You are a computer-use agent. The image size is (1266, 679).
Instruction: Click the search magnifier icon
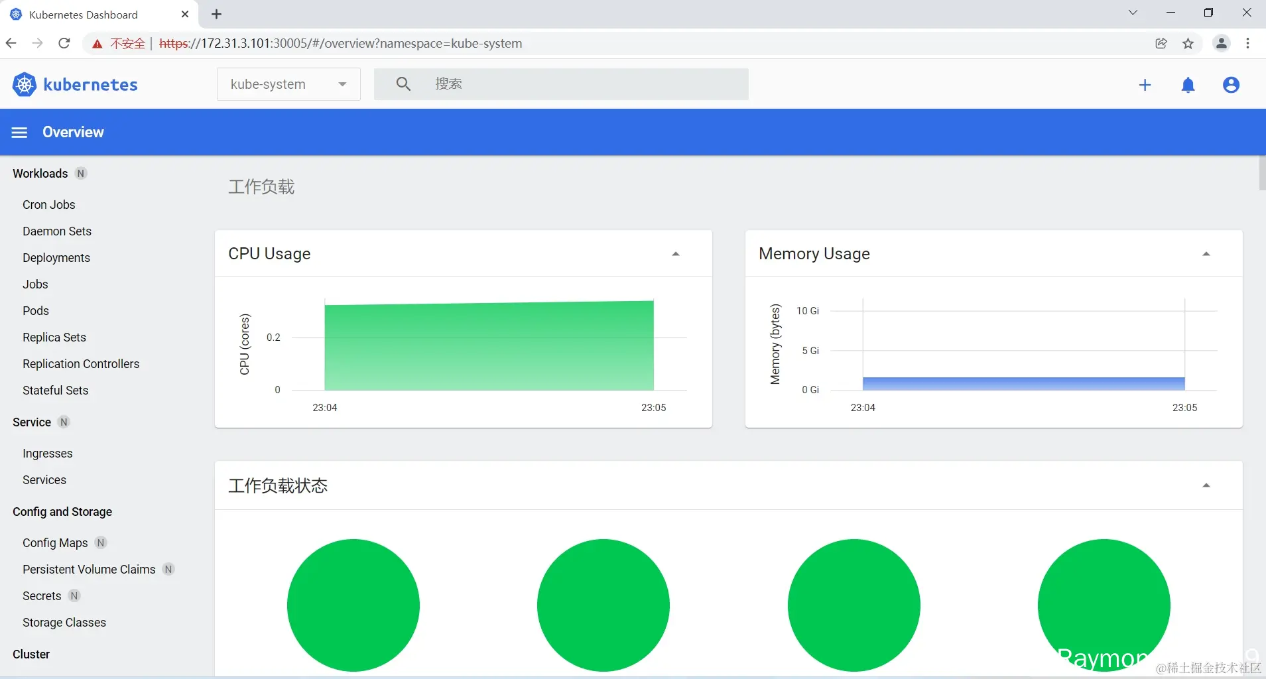403,84
